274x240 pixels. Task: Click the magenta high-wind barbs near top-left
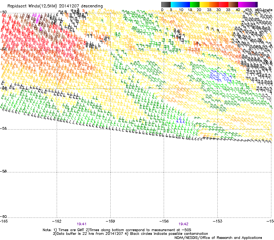(x=37, y=19)
